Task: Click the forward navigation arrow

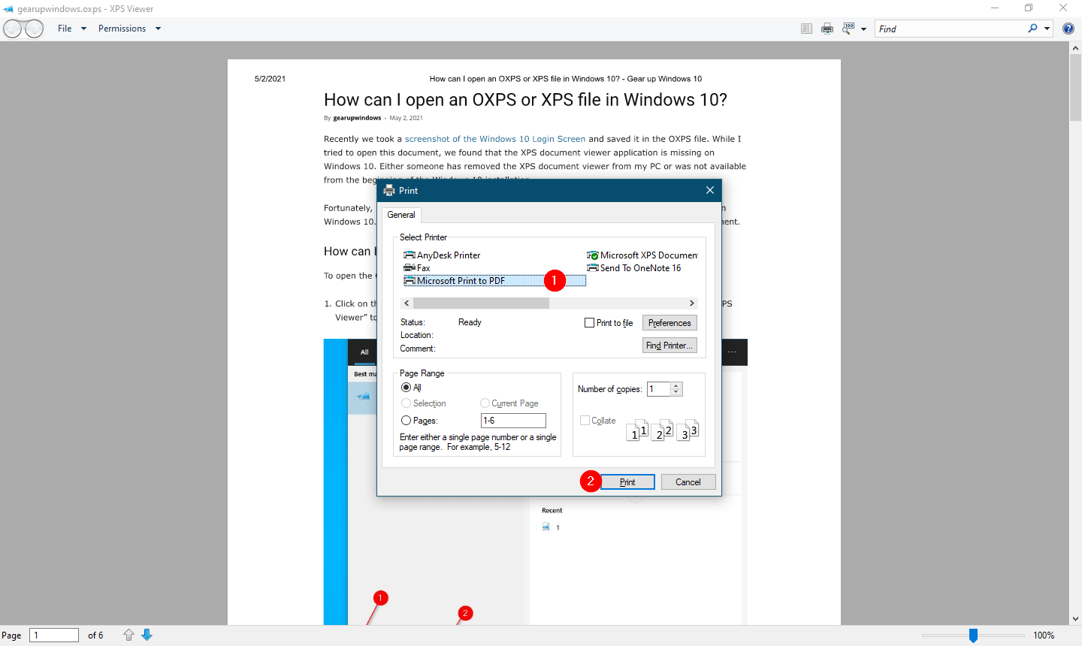Action: 34,28
